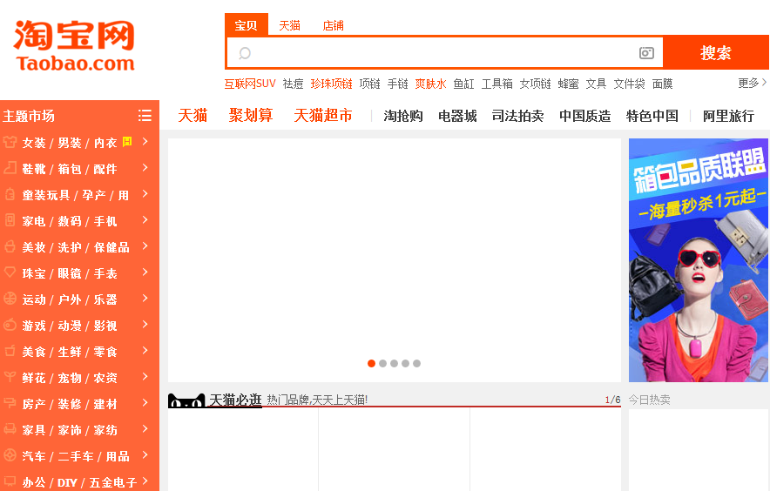This screenshot has width=770, height=491.
Task: Click cosmetics icon beside 美妆 / 洗护
Action: tap(10, 246)
